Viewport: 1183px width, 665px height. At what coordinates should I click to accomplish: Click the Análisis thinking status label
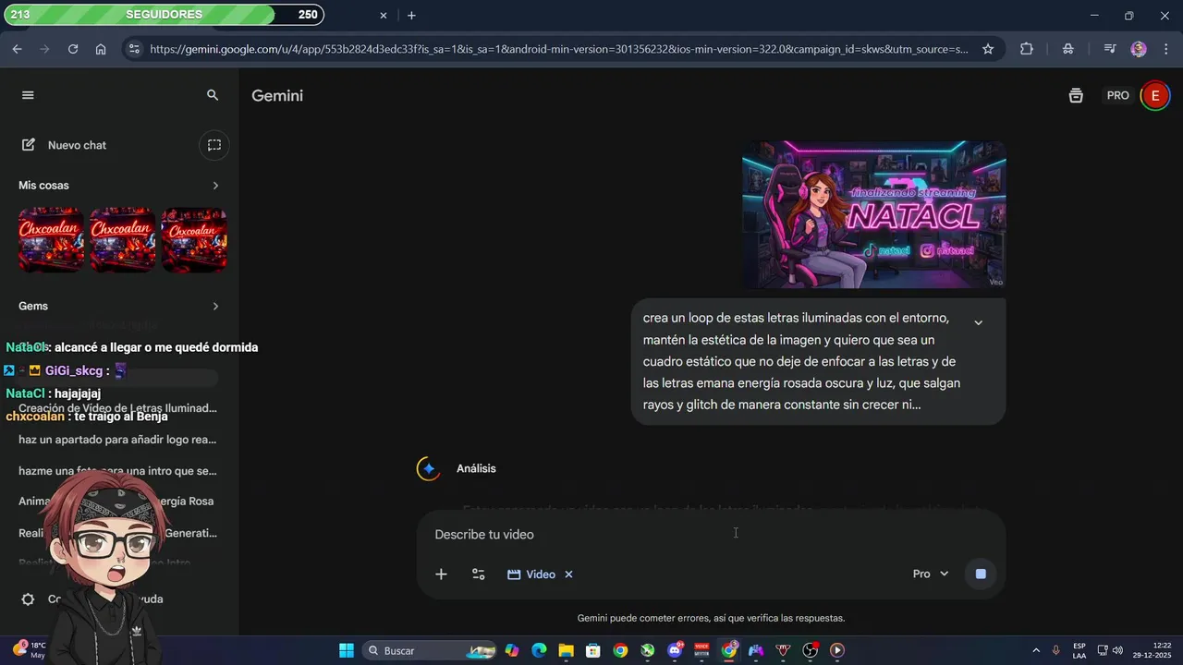tap(476, 468)
